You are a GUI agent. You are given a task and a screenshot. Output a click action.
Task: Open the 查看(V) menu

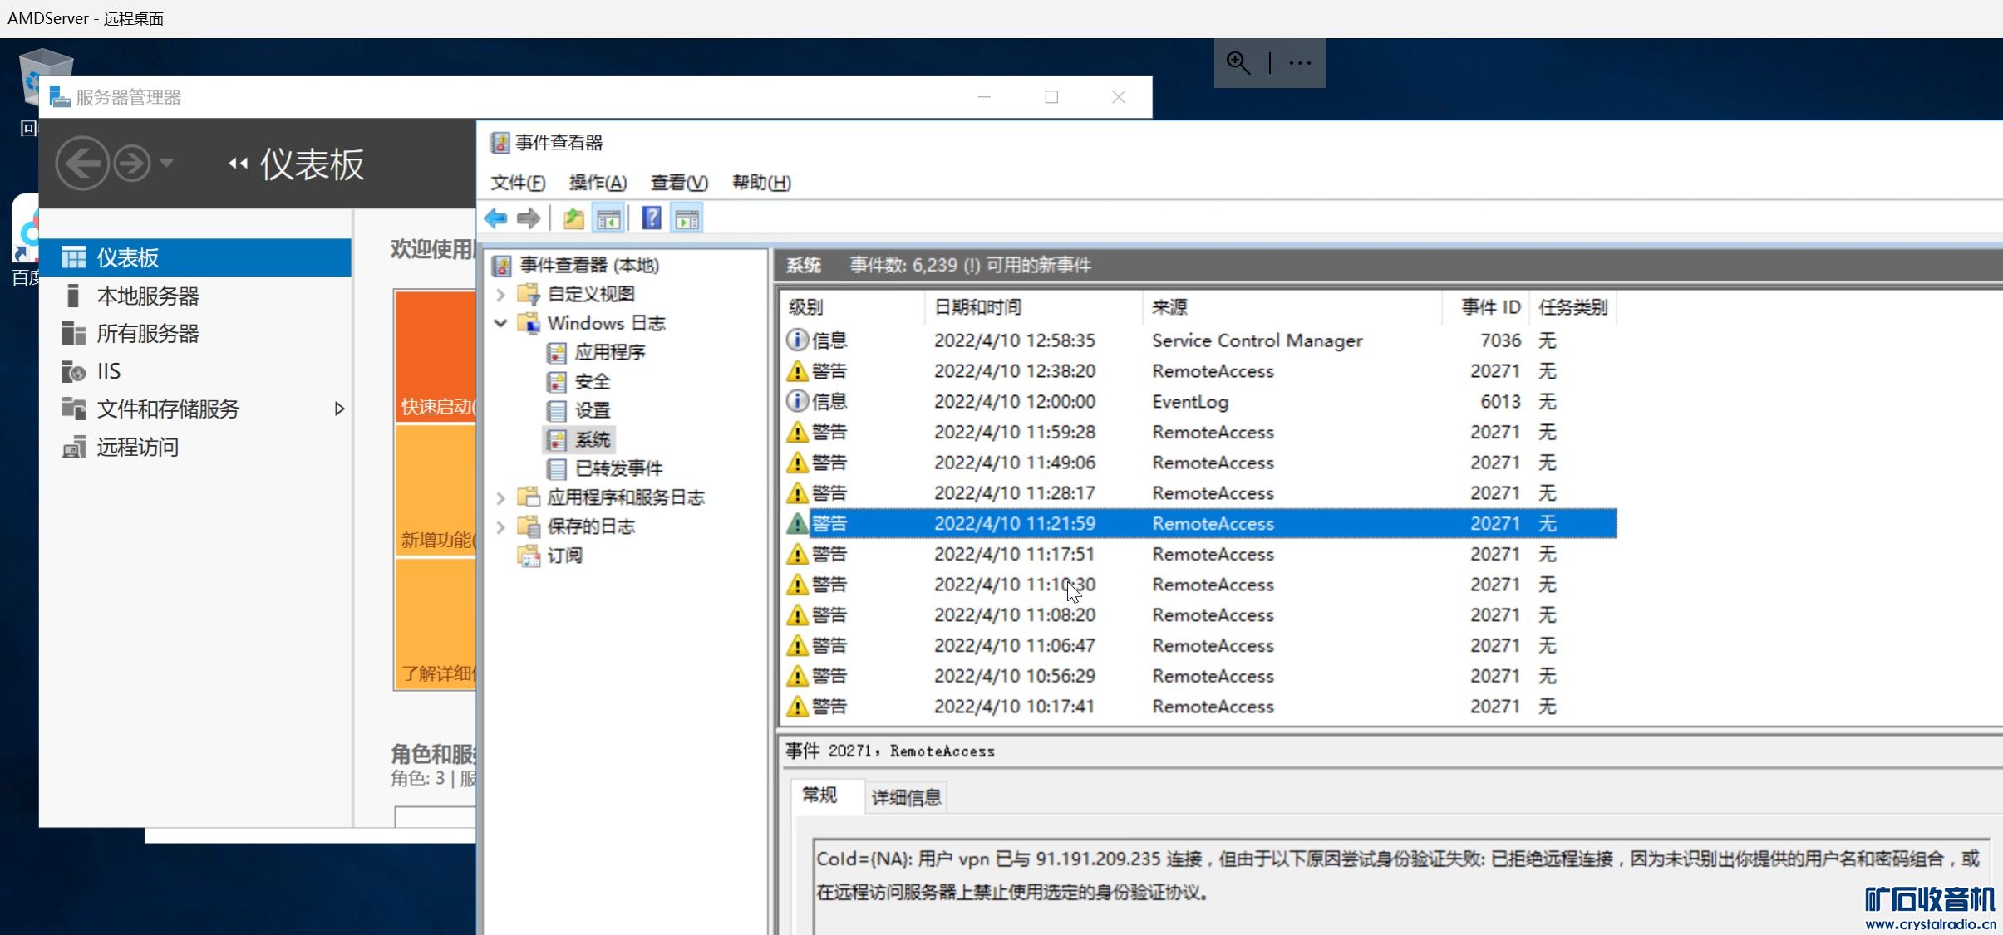pyautogui.click(x=679, y=182)
